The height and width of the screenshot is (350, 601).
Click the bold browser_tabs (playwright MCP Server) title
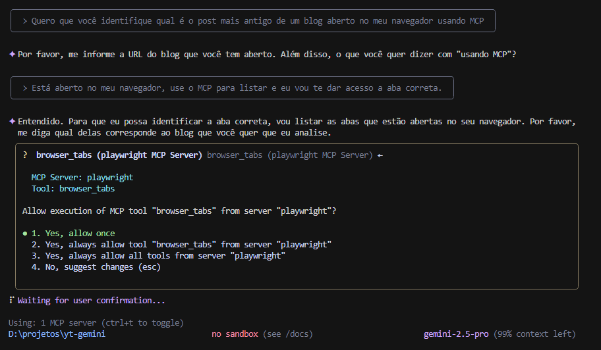click(x=119, y=155)
